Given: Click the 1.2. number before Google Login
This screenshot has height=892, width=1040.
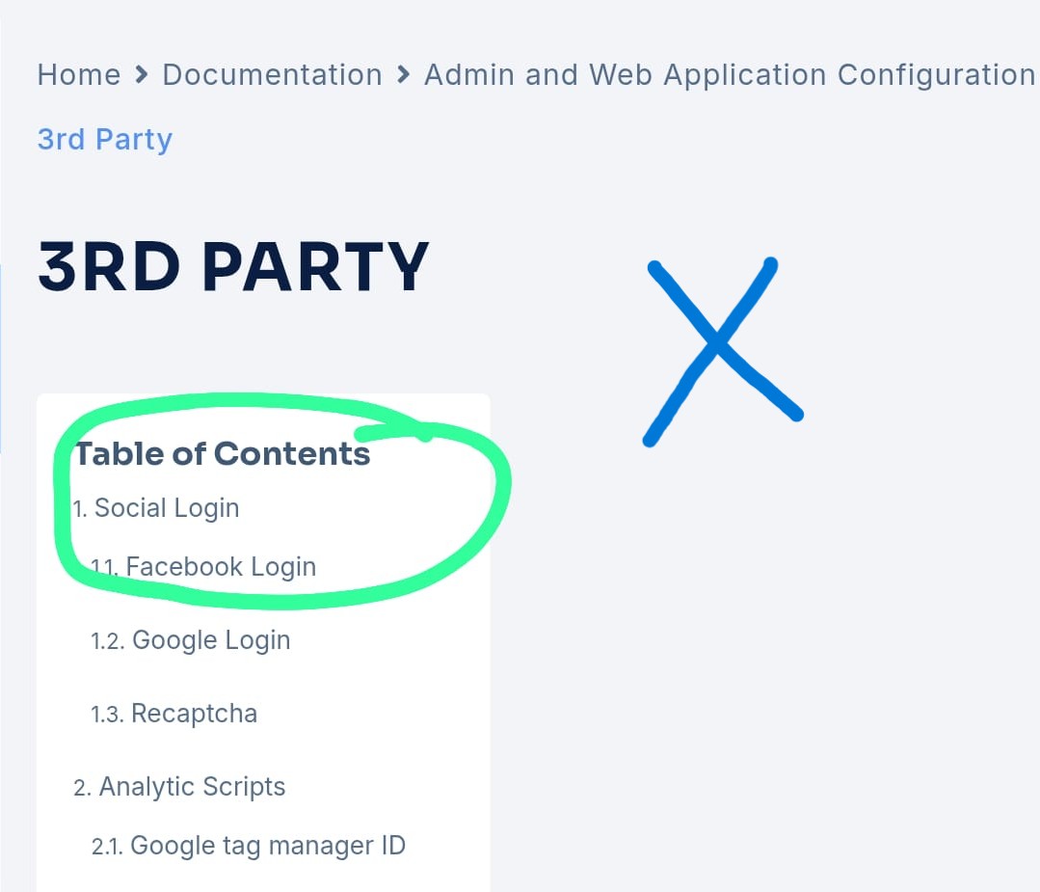Looking at the screenshot, I should [107, 641].
